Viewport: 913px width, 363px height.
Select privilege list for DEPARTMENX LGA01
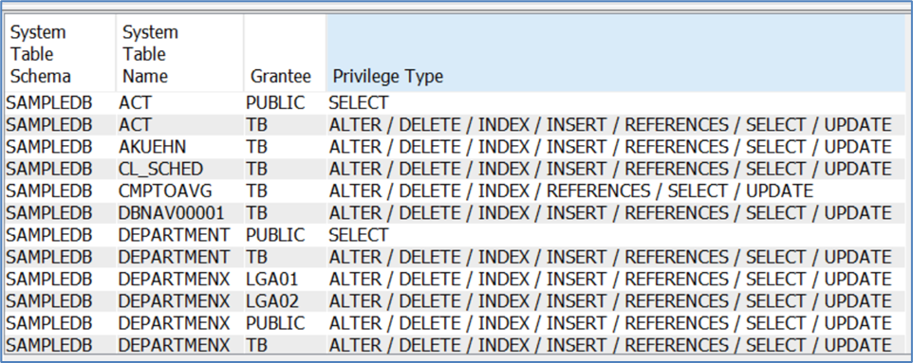(610, 280)
